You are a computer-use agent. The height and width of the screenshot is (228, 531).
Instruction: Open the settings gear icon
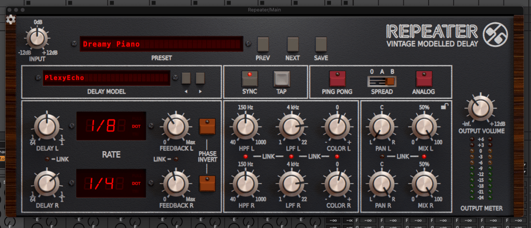pyautogui.click(x=10, y=20)
